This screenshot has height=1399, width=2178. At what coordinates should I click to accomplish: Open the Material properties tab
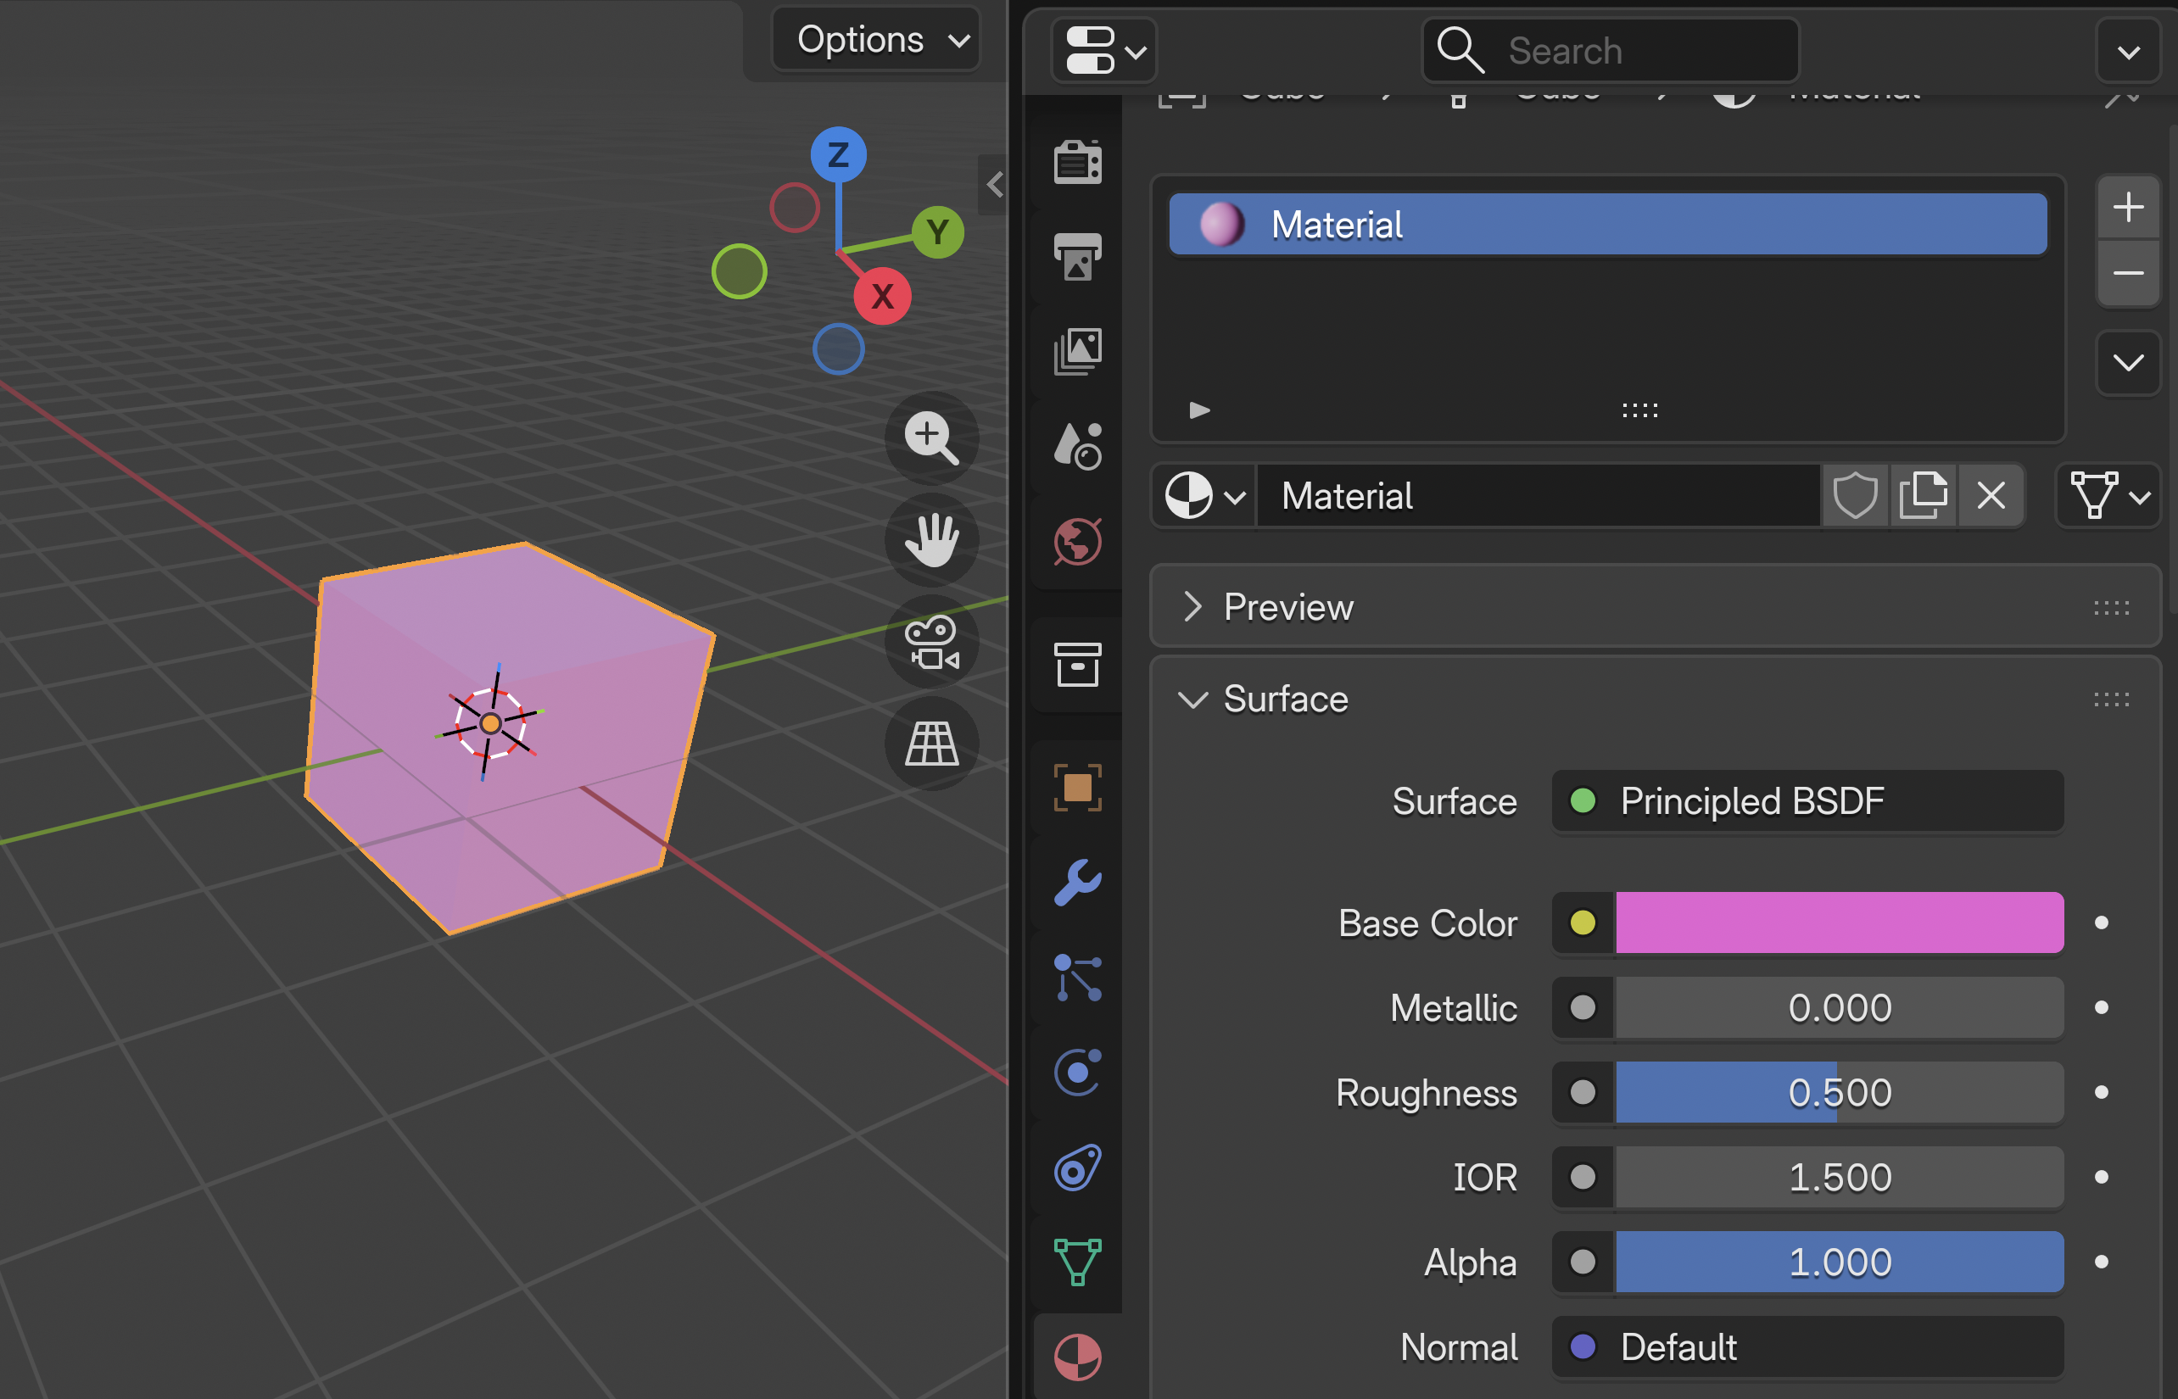[1078, 1357]
